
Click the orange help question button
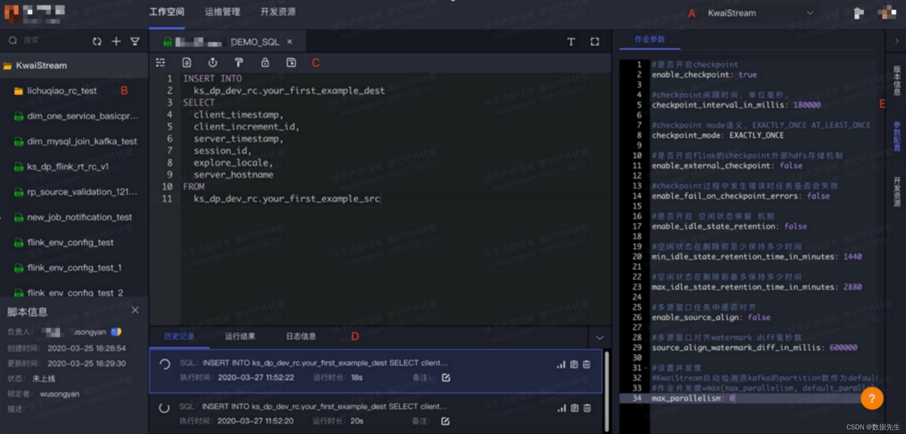[x=872, y=398]
